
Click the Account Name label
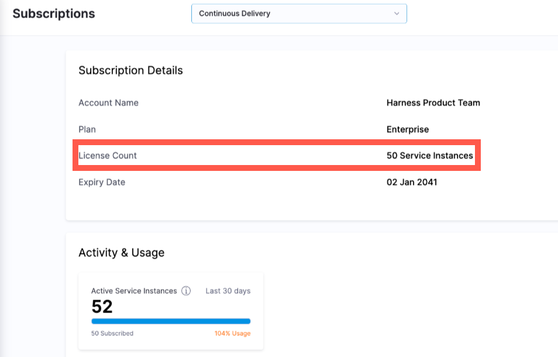click(x=108, y=102)
